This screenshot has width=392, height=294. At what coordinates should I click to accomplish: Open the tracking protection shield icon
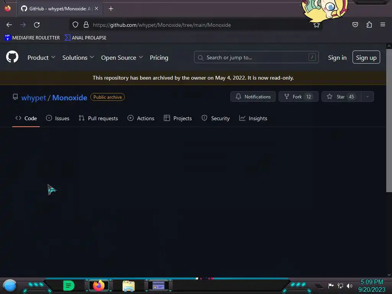75,25
